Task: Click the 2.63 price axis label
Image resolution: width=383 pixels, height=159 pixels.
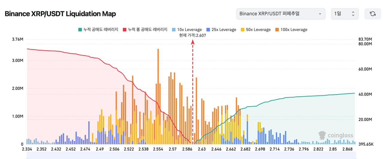Action: [202, 149]
